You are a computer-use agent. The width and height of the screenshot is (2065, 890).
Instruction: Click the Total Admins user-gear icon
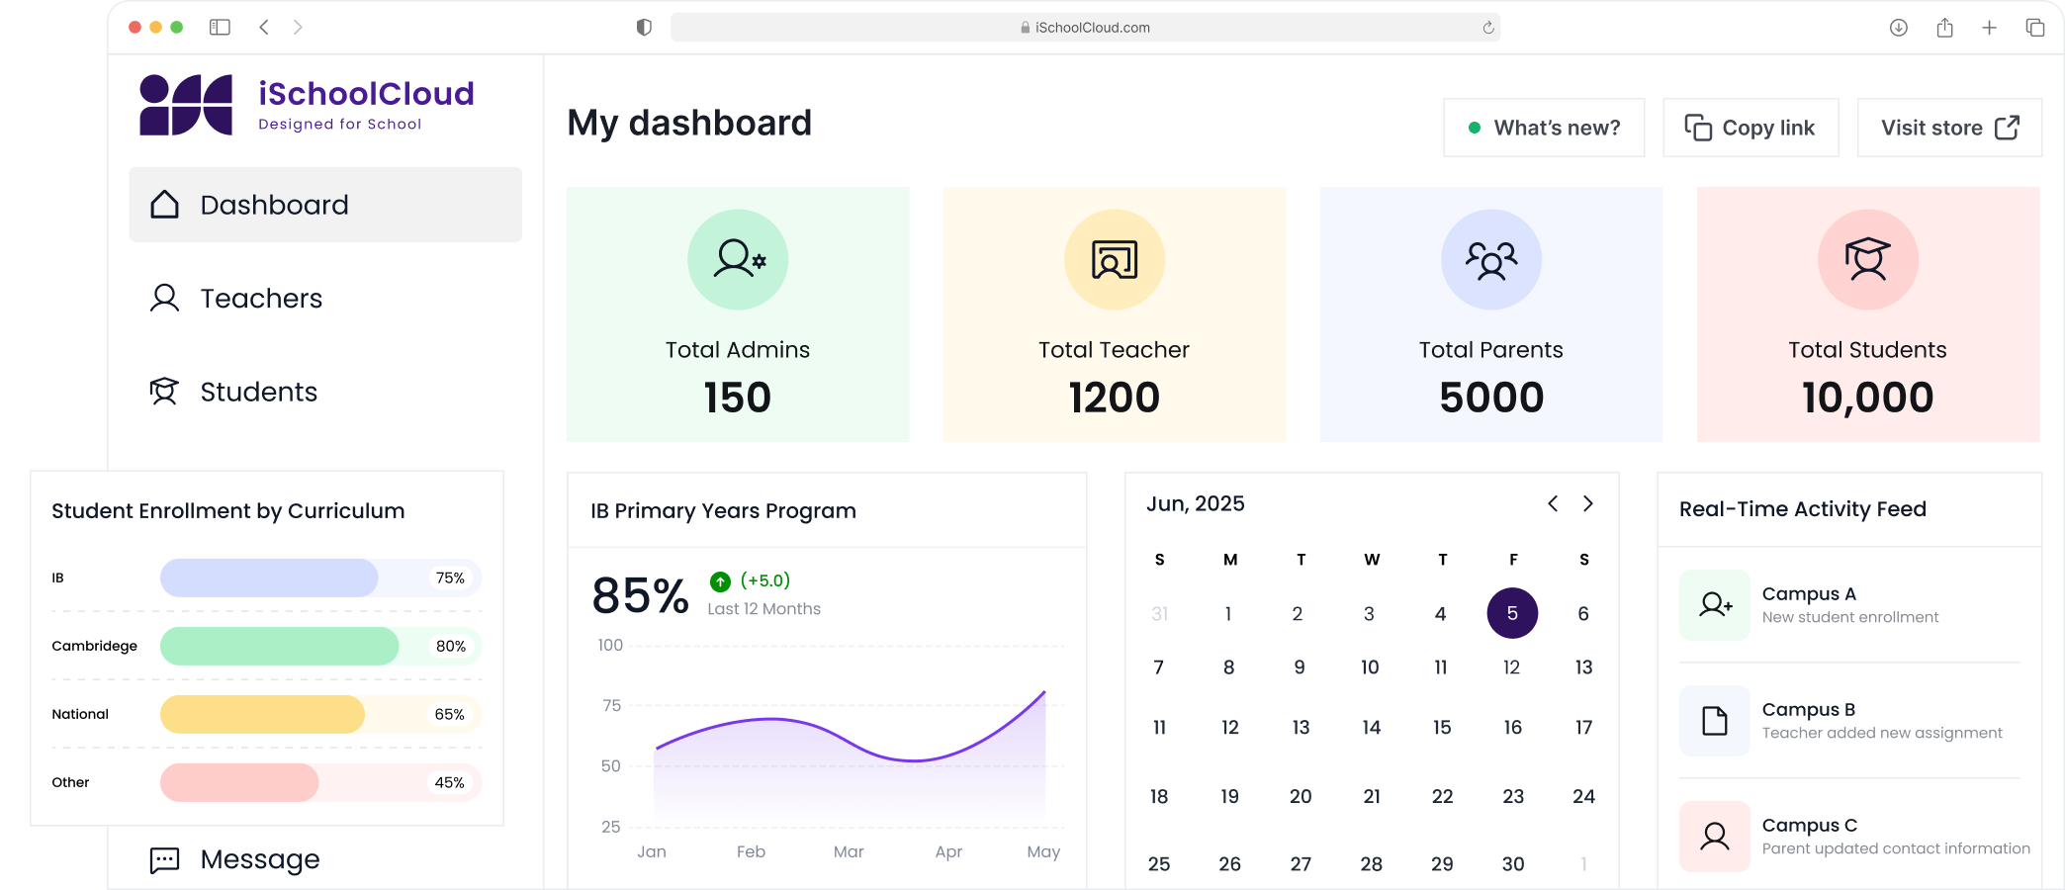pyautogui.click(x=738, y=259)
